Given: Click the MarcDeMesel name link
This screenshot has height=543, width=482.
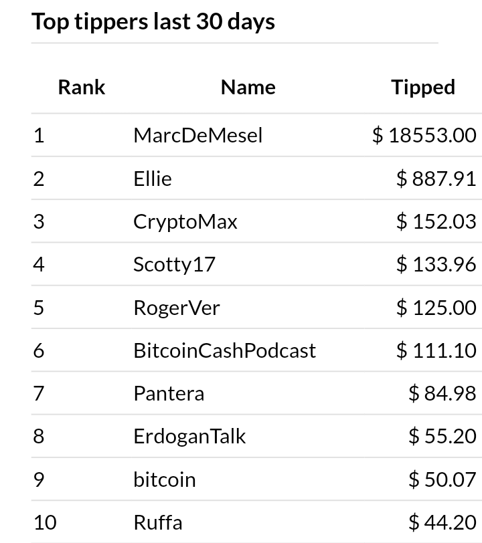Looking at the screenshot, I should (197, 135).
